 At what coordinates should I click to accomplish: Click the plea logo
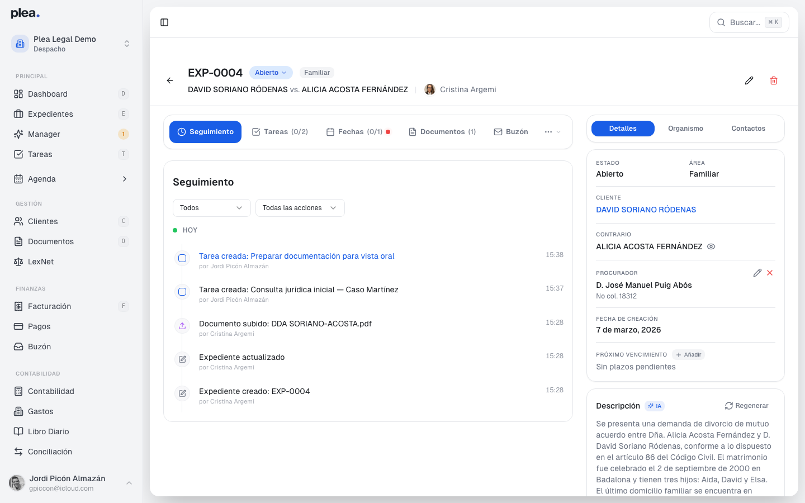click(x=25, y=13)
